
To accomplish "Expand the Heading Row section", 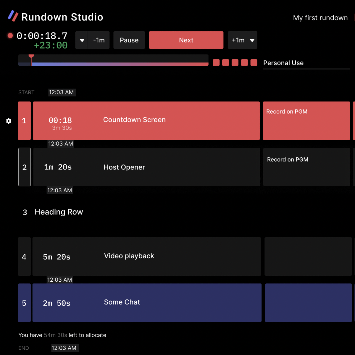I will (x=59, y=212).
